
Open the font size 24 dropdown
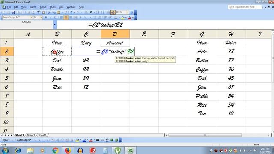pyautogui.click(x=41, y=18)
